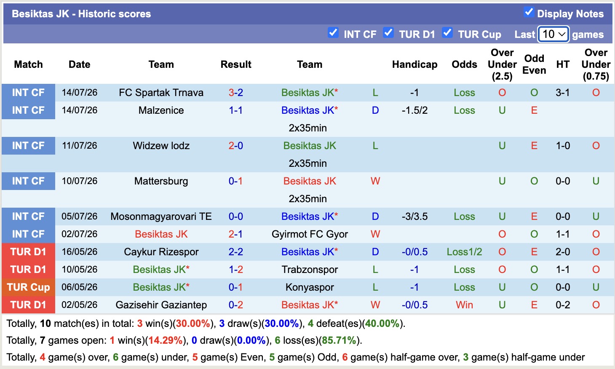615x369 pixels.
Task: Open Mosonmagyarovari TE team link
Action: pyautogui.click(x=161, y=217)
